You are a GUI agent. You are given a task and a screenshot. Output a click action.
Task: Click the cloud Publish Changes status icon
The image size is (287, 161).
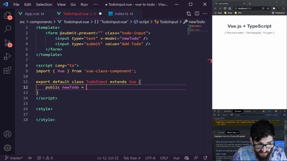pyautogui.click(x=30, y=158)
